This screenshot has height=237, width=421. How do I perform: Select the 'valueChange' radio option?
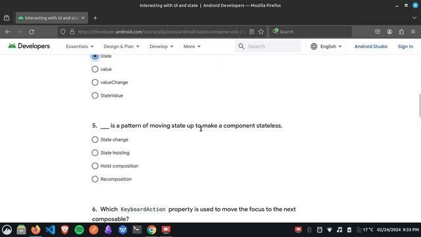tap(95, 82)
